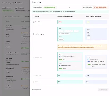Toggle the Select All checkbox
The width and height of the screenshot is (110, 96).
coord(34,16)
